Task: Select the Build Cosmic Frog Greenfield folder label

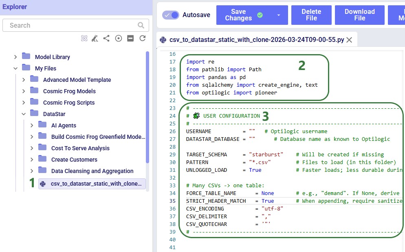Action: tap(98, 137)
